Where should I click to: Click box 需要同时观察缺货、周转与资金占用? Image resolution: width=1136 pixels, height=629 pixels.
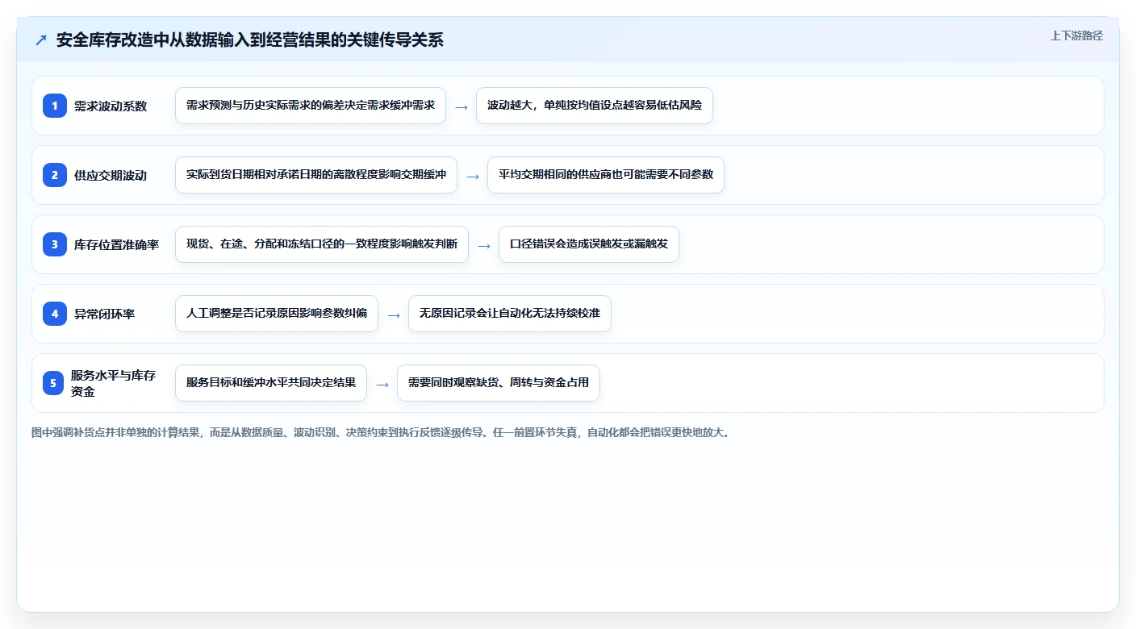click(x=499, y=383)
